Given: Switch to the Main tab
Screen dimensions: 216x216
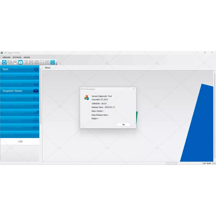Looking at the screenshot, I should [x=48, y=67].
